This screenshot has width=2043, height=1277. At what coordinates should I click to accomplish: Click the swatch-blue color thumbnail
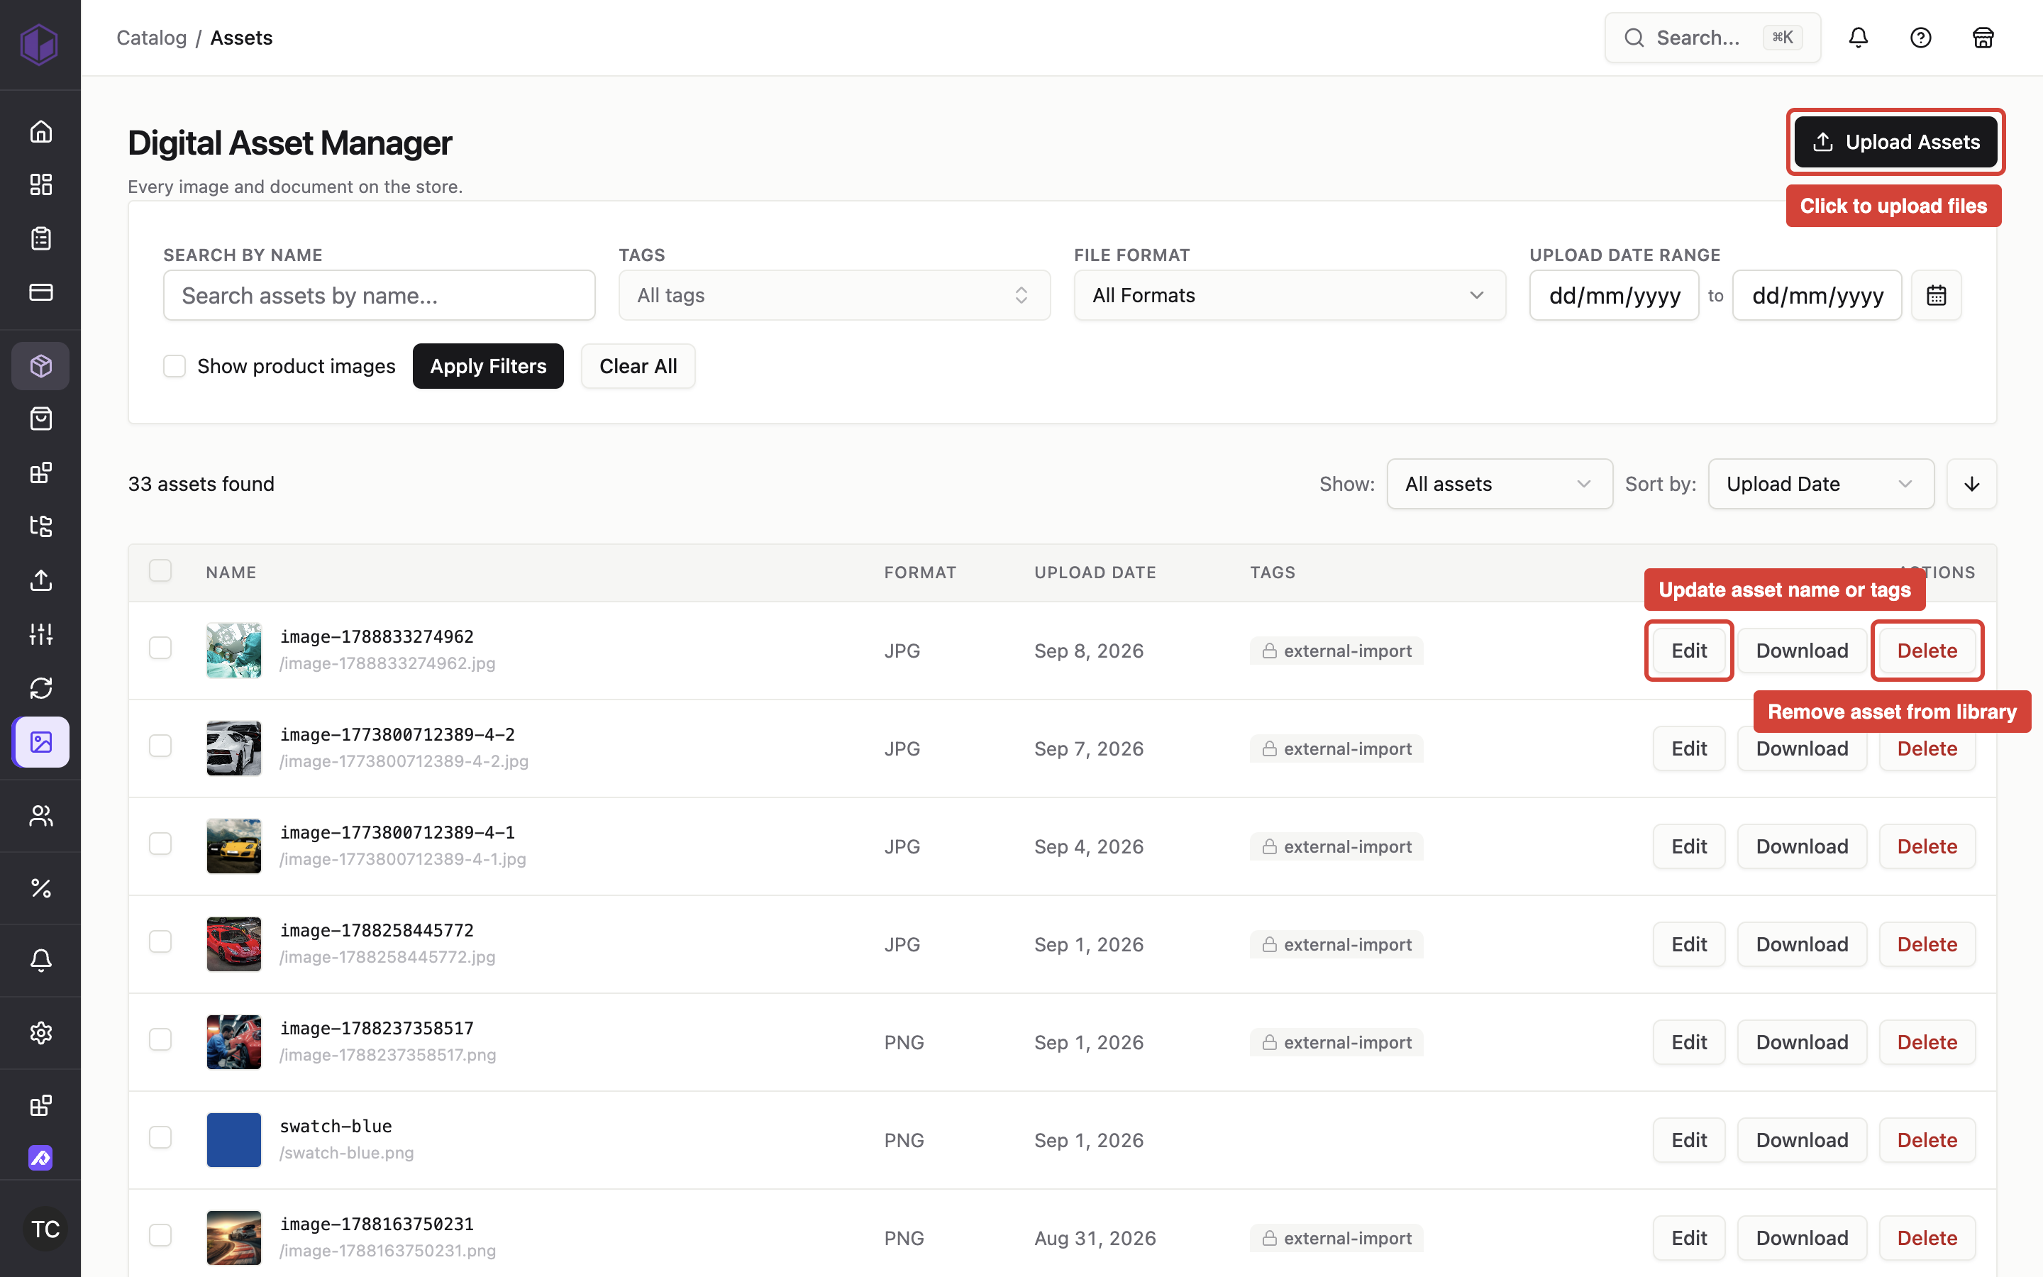point(234,1140)
